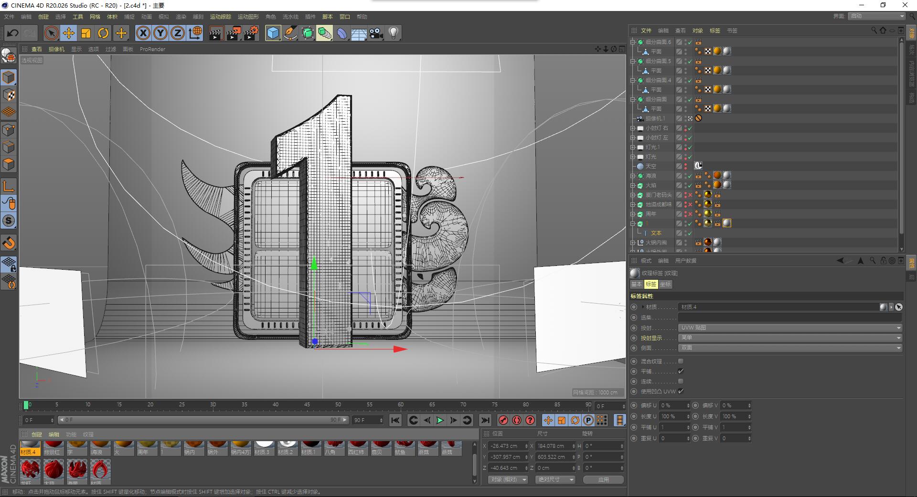
Task: Click the Undo arrow icon
Action: click(12, 33)
